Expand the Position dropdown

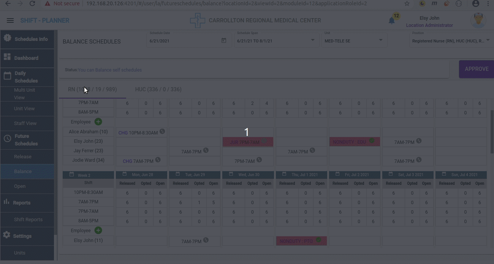pos(488,40)
